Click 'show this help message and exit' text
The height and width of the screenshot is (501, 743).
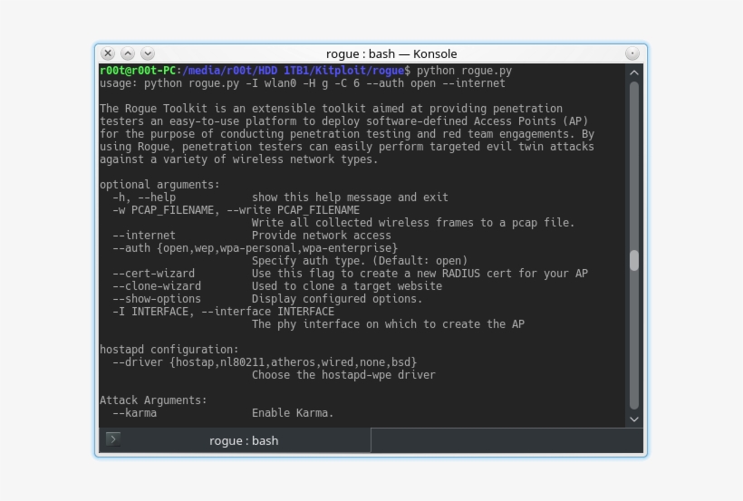point(350,198)
